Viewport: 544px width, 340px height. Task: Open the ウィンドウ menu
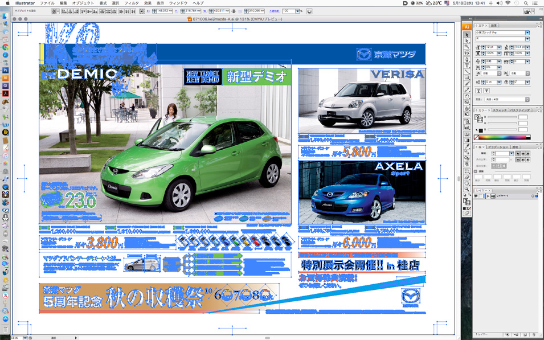[x=178, y=3]
